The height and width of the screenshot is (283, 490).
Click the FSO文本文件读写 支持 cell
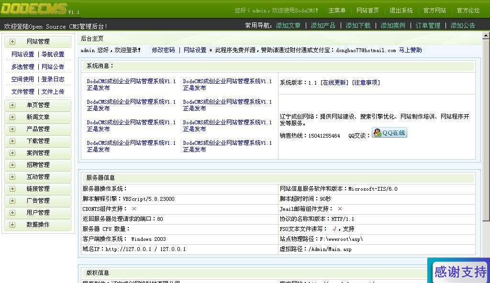tap(377, 229)
